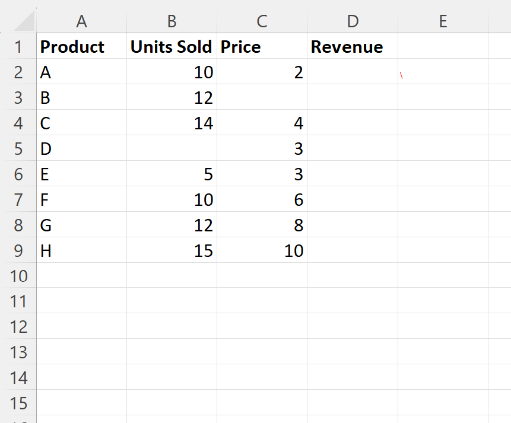Click price value 4 for product C

pyautogui.click(x=262, y=123)
